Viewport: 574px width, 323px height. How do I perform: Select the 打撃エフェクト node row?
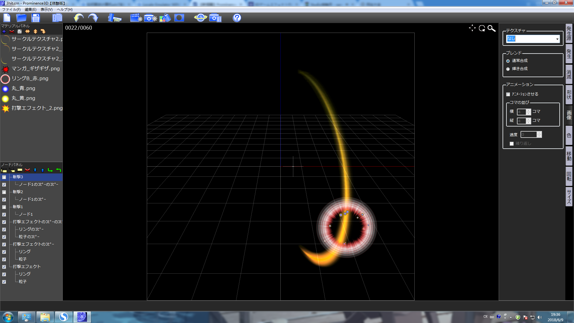click(x=27, y=266)
